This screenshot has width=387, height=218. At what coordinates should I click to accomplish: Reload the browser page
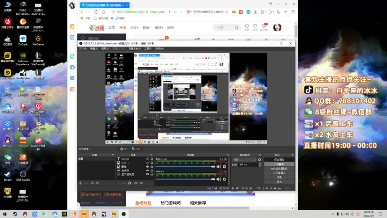96,12
